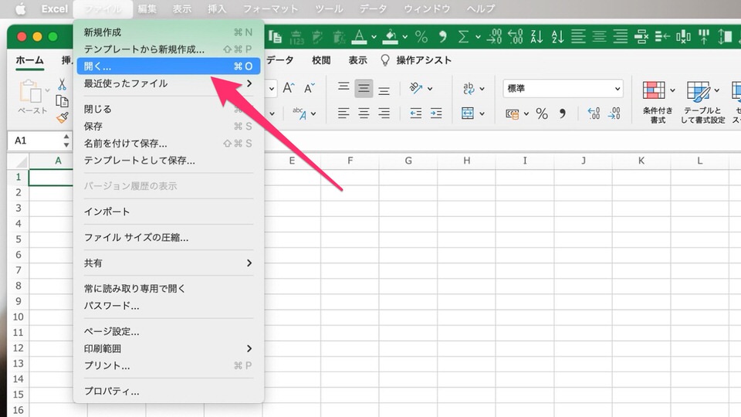Click the Copy icon below scissors
Viewport: 741px width, 417px height.
tap(62, 100)
